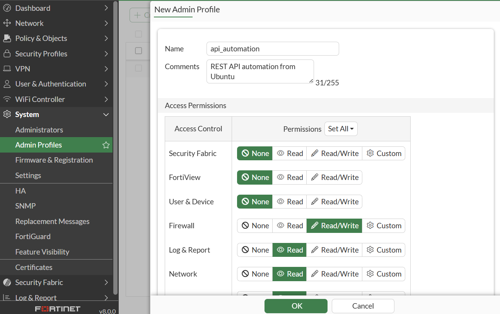
Task: Set FortiView permission to Read
Action: (290, 177)
